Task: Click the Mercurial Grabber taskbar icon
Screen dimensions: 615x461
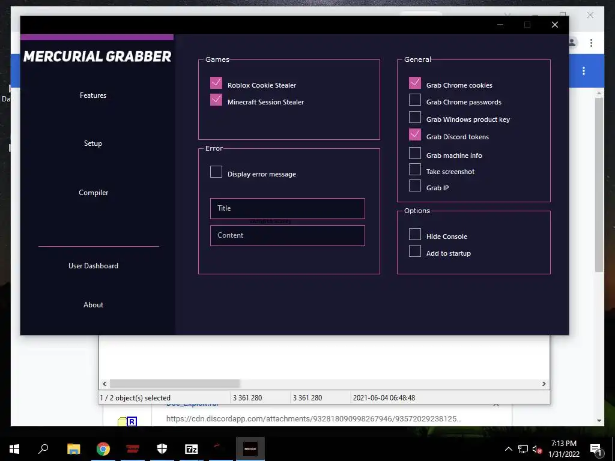Action: click(250, 449)
